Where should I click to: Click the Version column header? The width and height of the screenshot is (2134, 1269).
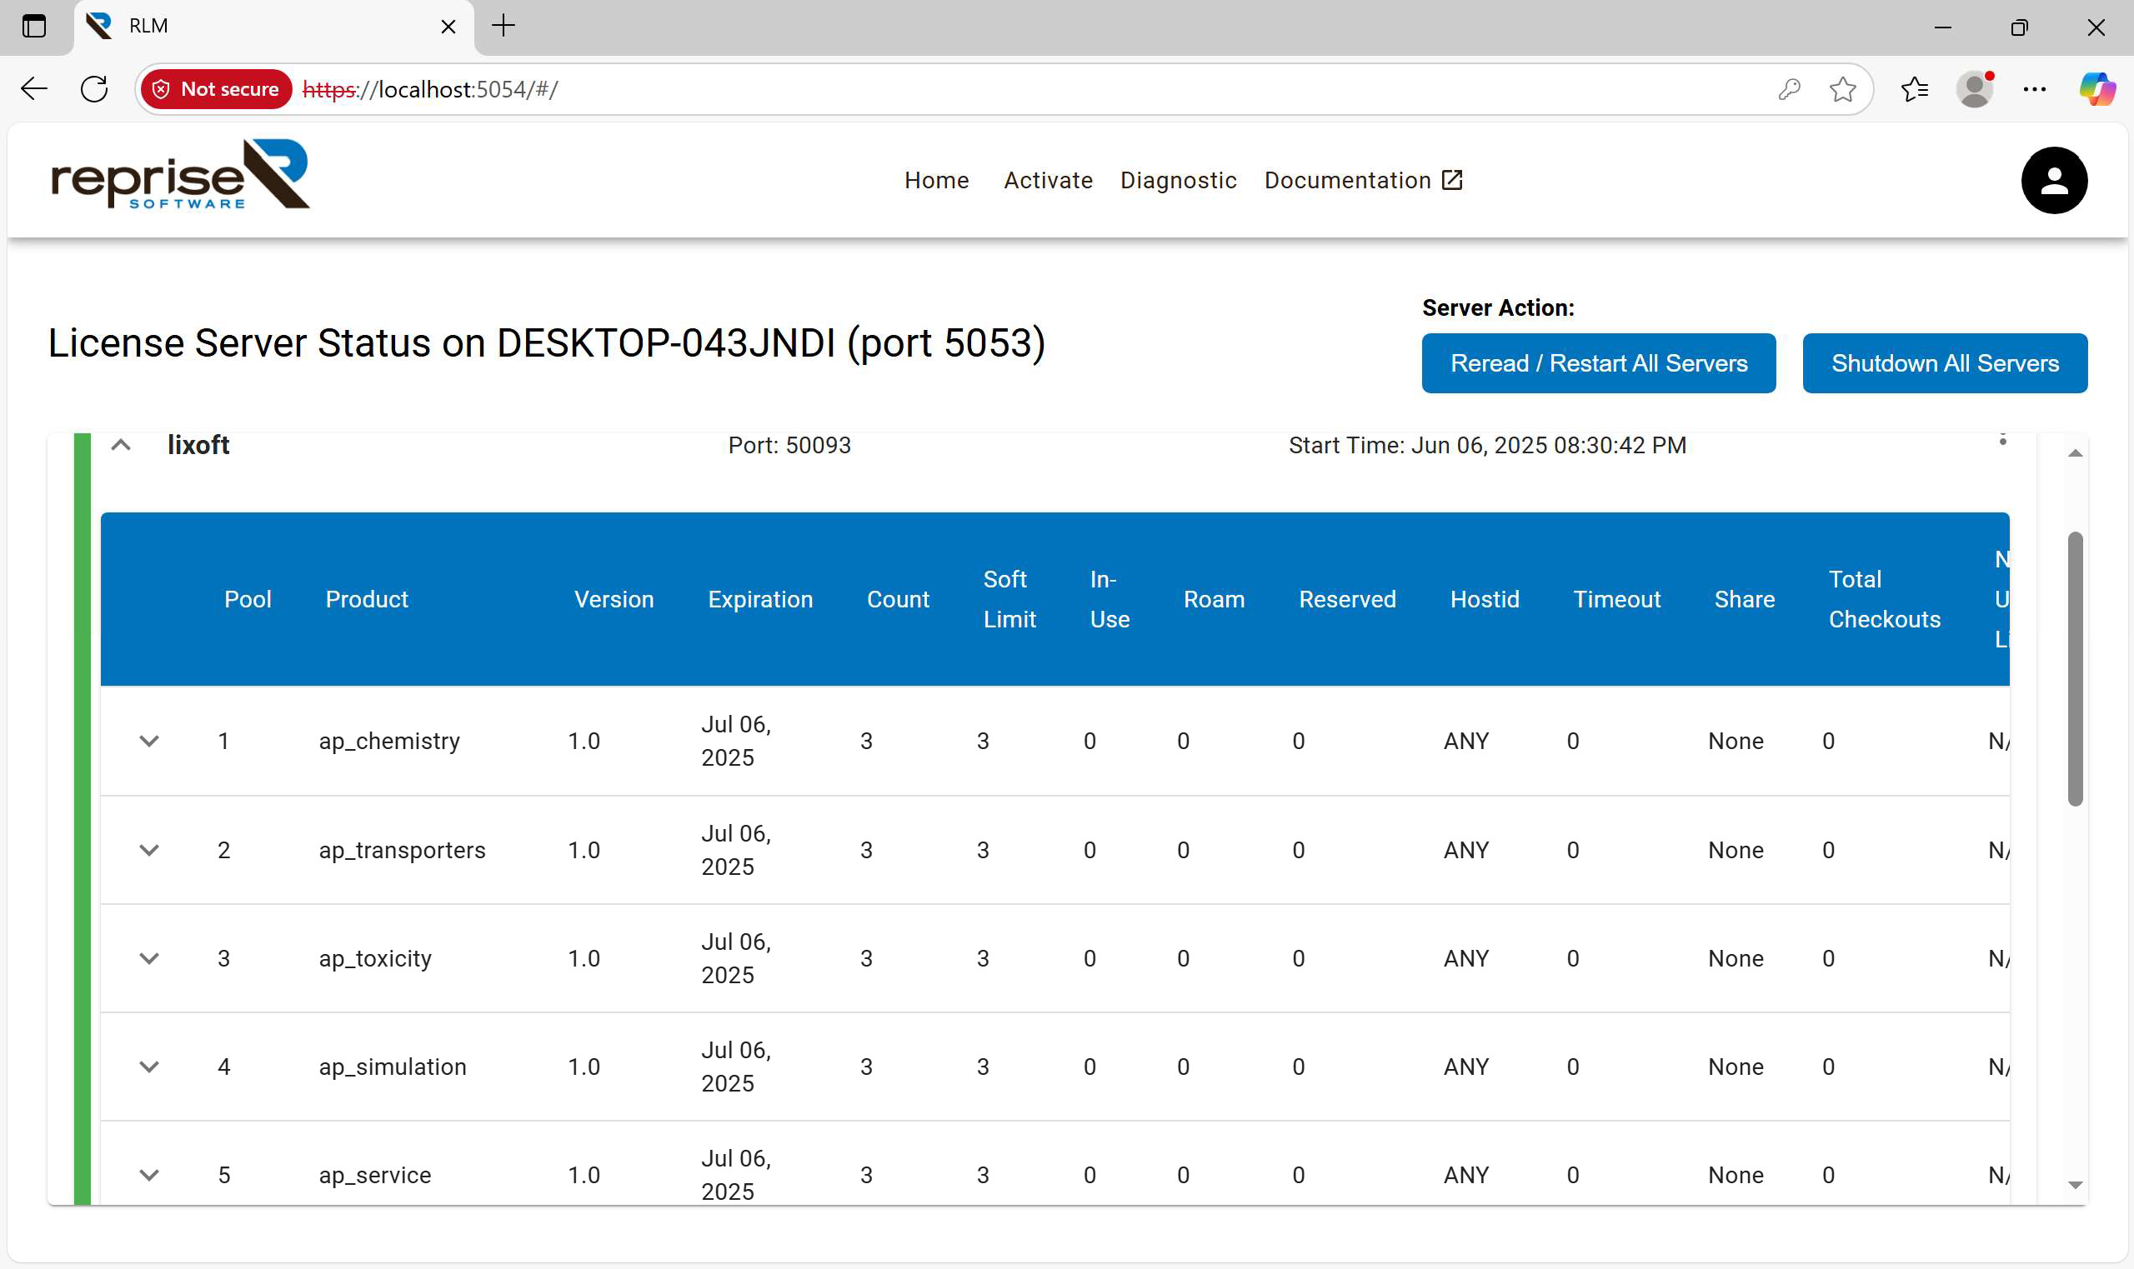[614, 599]
